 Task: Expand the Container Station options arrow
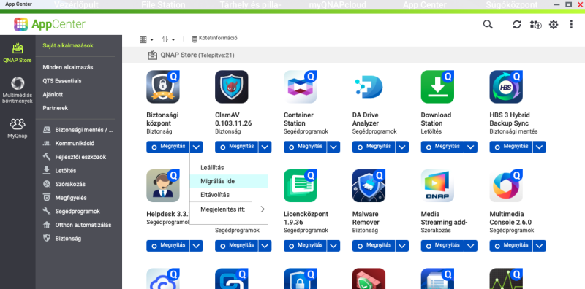(333, 147)
